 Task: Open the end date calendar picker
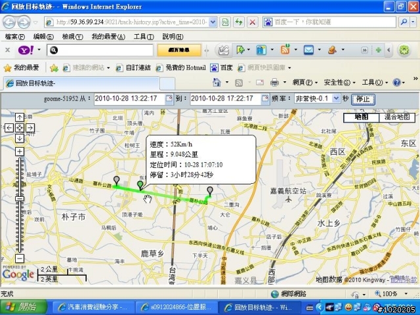[x=265, y=98]
